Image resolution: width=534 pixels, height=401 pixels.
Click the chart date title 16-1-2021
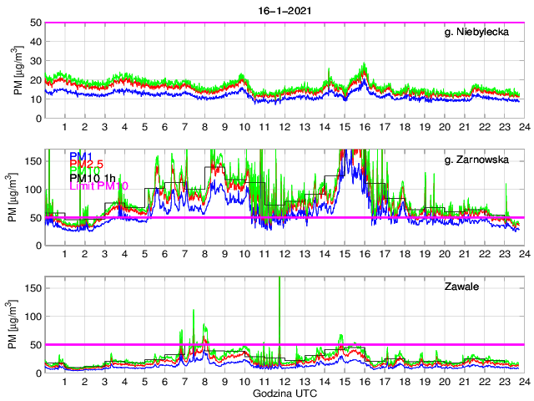coord(285,11)
